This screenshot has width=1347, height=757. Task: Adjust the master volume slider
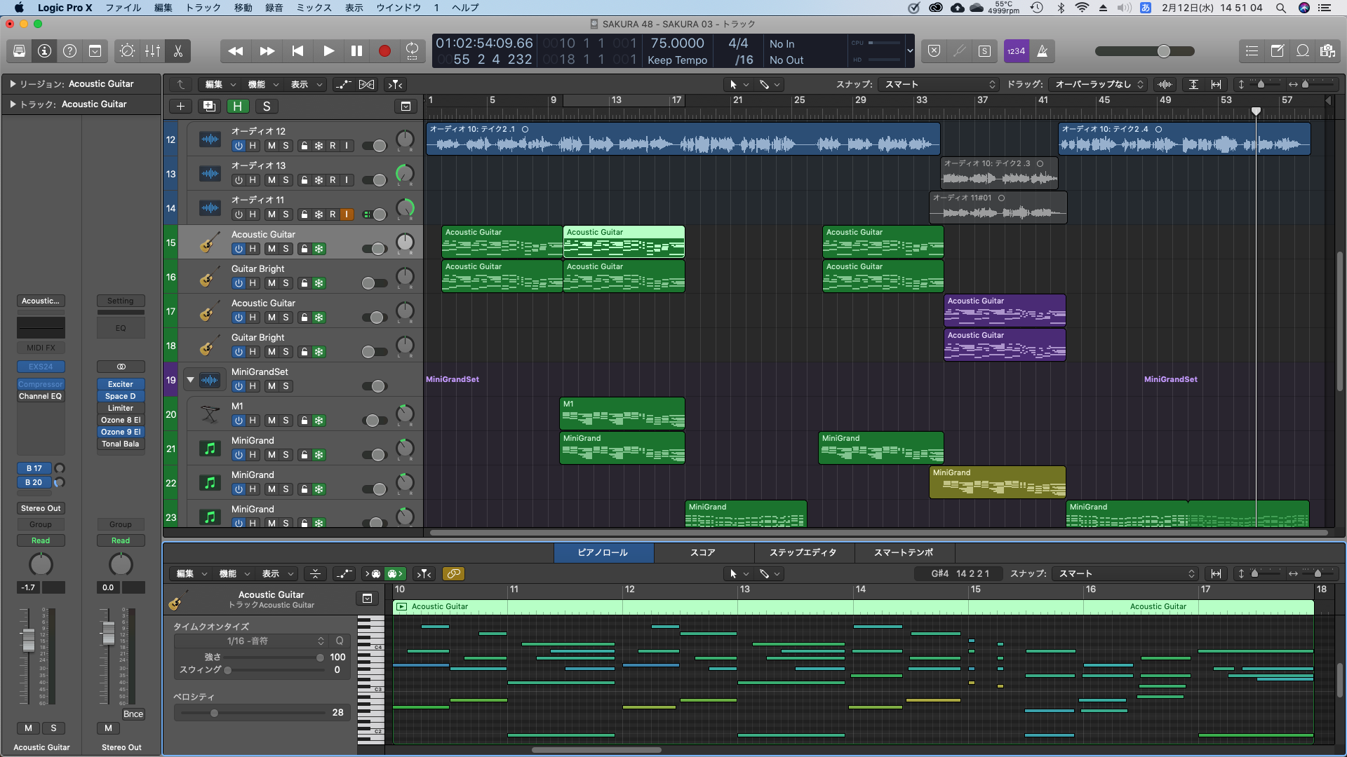[1164, 50]
